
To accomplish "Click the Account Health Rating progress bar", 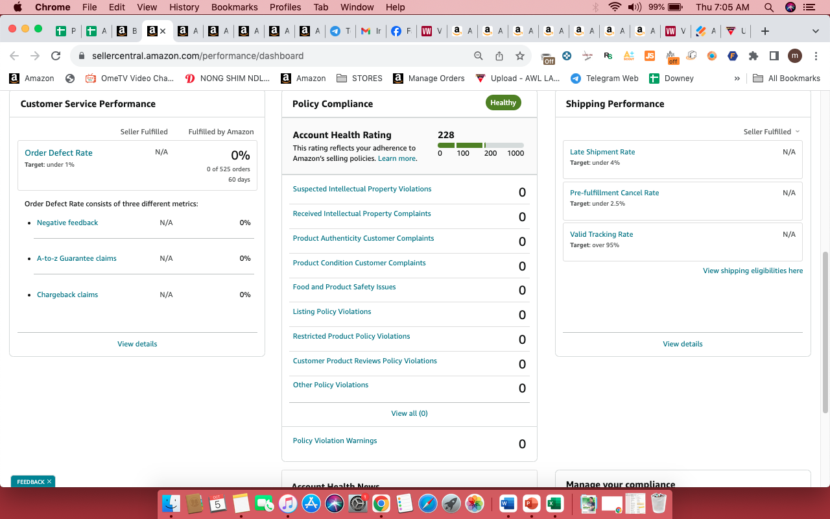I will point(480,145).
